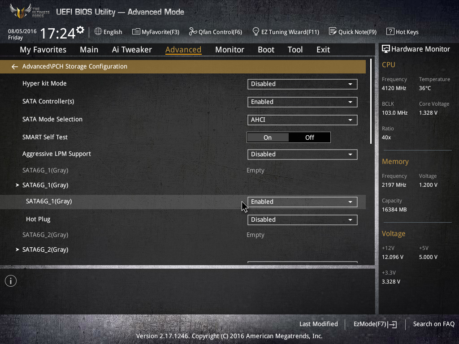459x344 pixels.
Task: Click Search on FAQ
Action: (x=434, y=324)
